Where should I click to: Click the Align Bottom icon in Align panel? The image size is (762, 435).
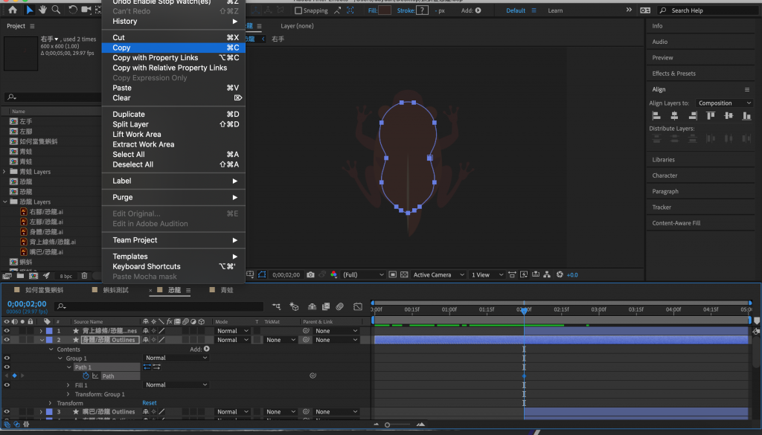tap(745, 115)
